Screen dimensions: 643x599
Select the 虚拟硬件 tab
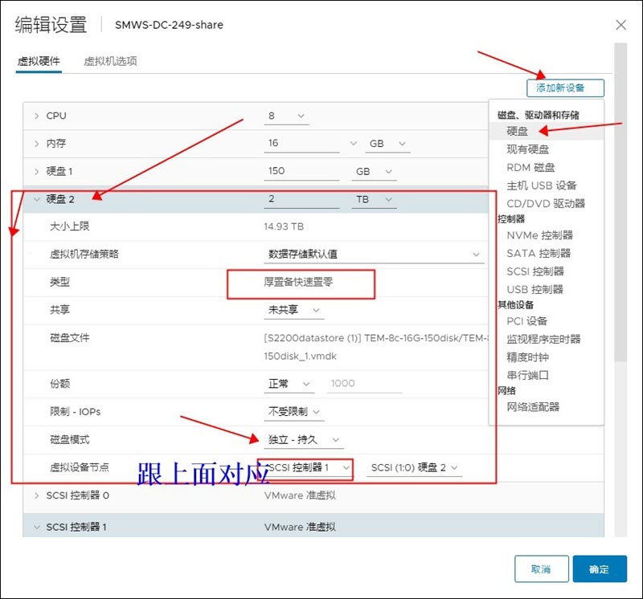(39, 62)
